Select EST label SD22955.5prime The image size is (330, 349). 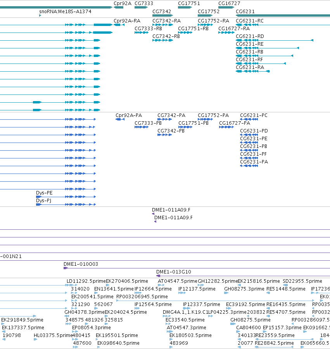point(302,281)
